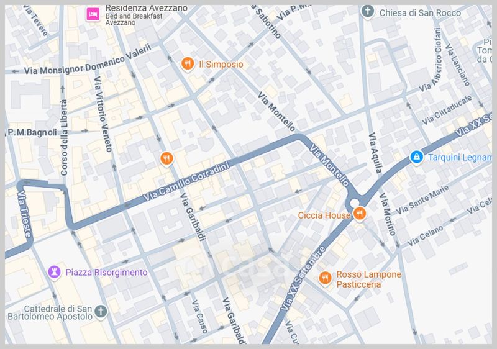
Task: Open the Chiesa di San Rocco label
Action: pyautogui.click(x=420, y=13)
